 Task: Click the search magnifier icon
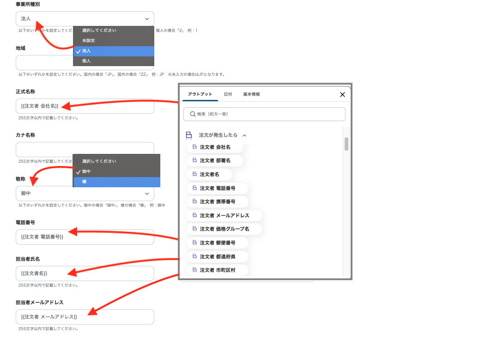(193, 114)
